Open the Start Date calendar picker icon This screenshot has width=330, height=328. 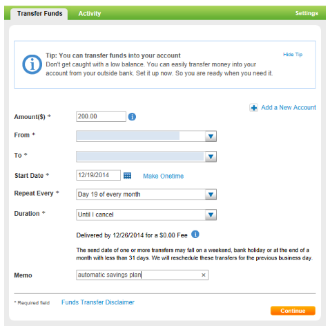tap(127, 176)
